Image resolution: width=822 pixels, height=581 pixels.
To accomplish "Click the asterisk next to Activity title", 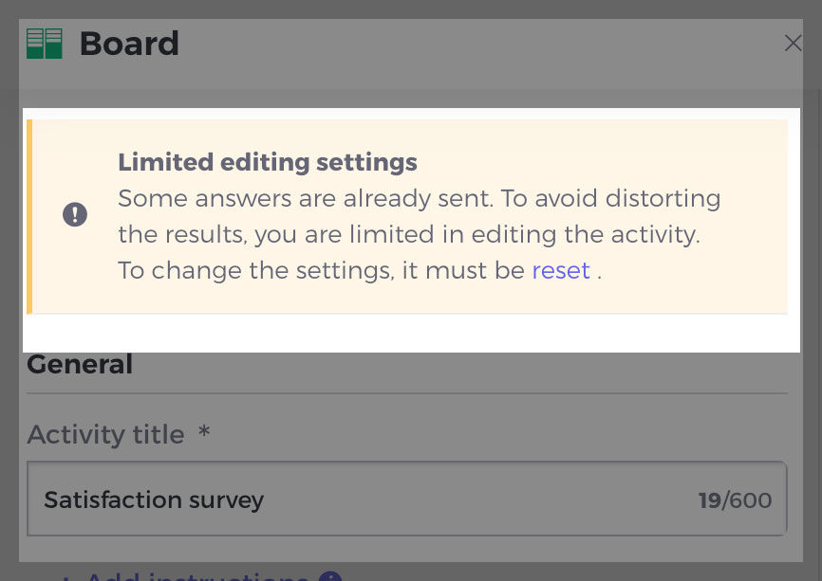I will pyautogui.click(x=204, y=432).
